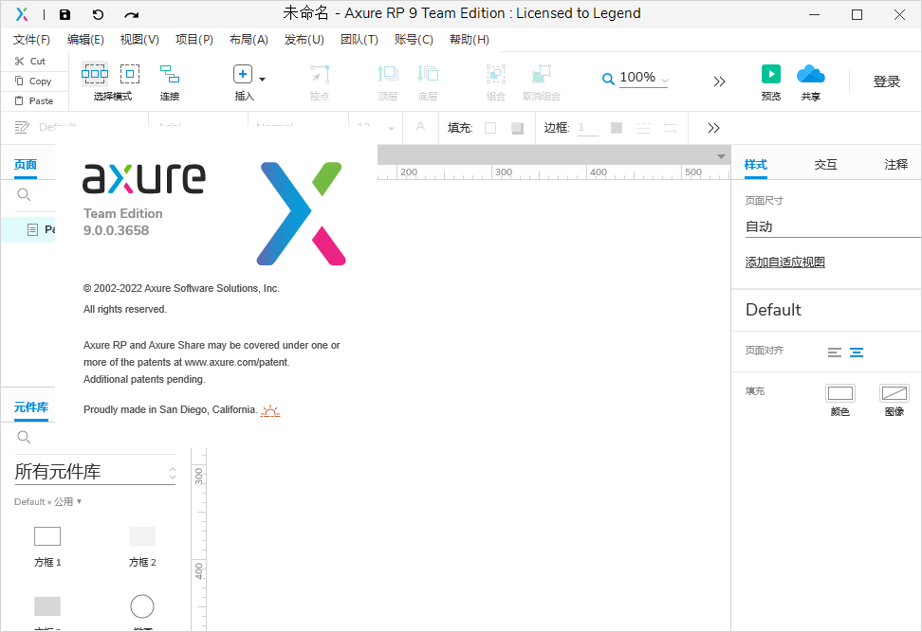This screenshot has height=632, width=922.
Task: Click the shadow swatch next to fill
Action: tap(518, 128)
